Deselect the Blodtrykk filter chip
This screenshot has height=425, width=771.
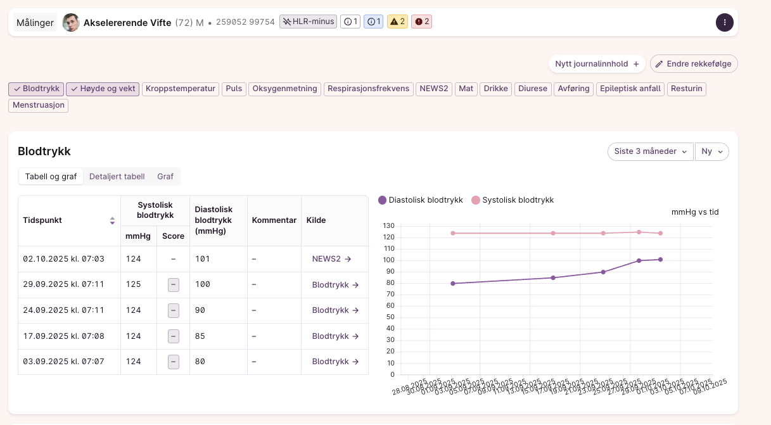click(36, 89)
